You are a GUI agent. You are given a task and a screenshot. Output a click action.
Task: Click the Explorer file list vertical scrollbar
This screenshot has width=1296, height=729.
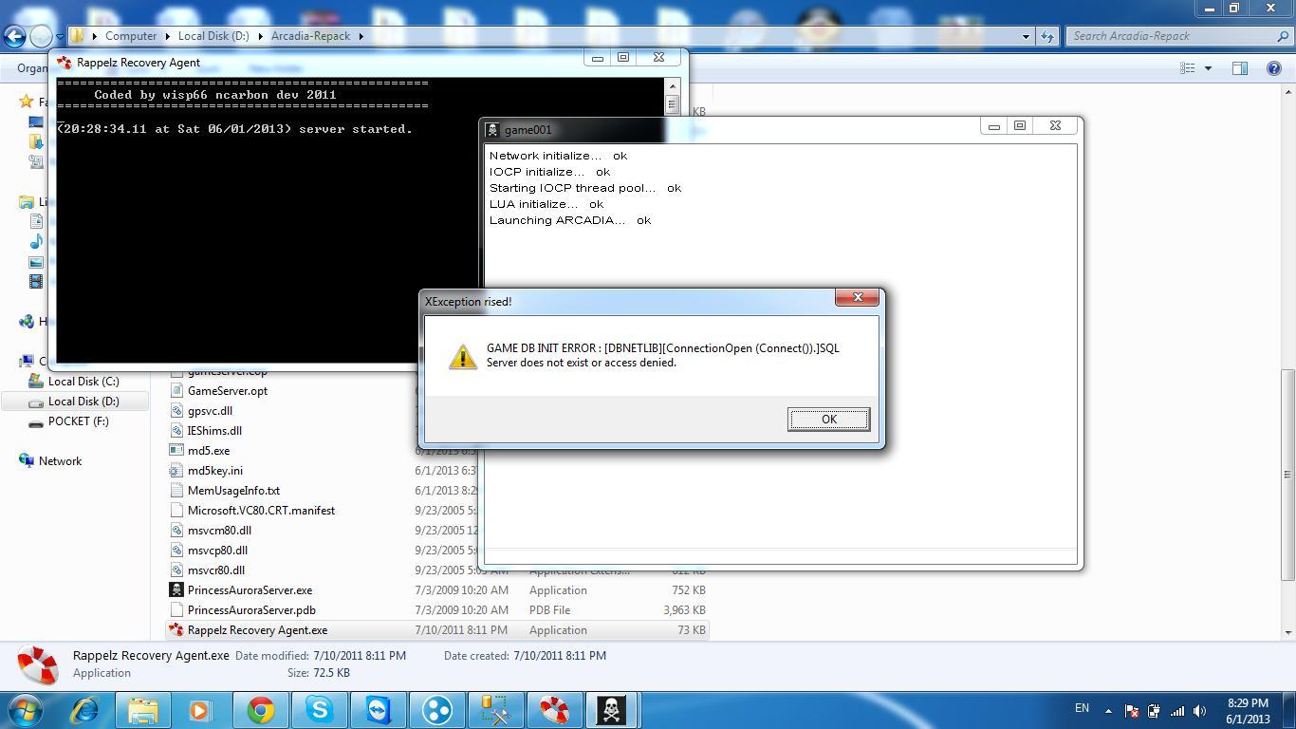tap(1287, 475)
